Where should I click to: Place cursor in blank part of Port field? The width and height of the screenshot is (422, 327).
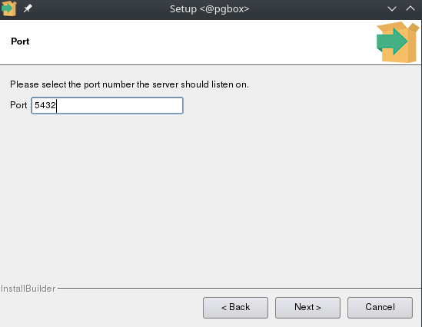120,105
